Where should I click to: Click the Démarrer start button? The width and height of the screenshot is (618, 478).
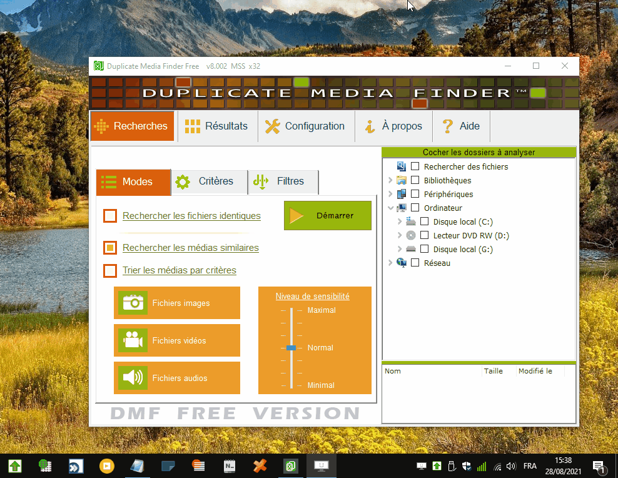click(328, 216)
